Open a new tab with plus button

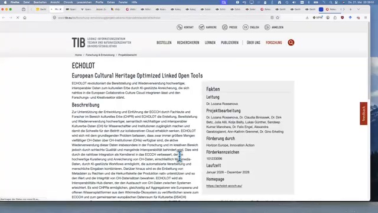coord(350,9)
